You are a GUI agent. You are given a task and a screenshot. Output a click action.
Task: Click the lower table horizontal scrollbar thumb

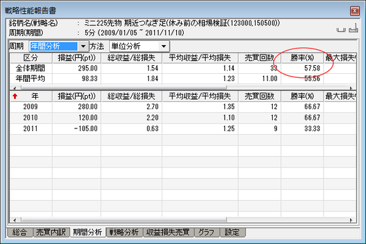[124, 220]
